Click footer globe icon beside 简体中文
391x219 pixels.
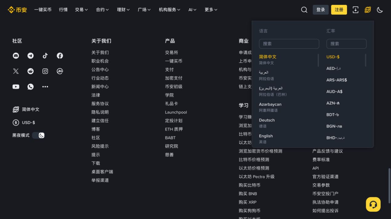16,110
